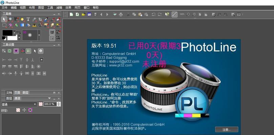Swap foreground and background colors arrow
Image resolution: width=274 pixels, height=135 pixels.
(18, 32)
